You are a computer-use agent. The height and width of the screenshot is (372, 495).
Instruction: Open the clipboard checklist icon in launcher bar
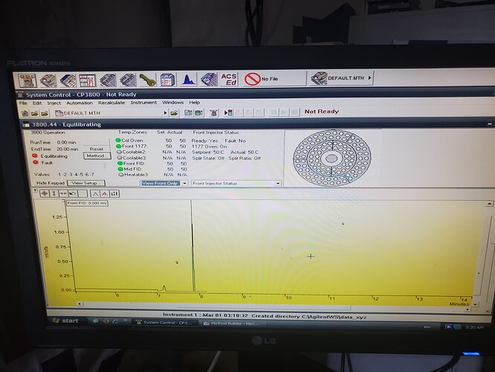tap(168, 80)
